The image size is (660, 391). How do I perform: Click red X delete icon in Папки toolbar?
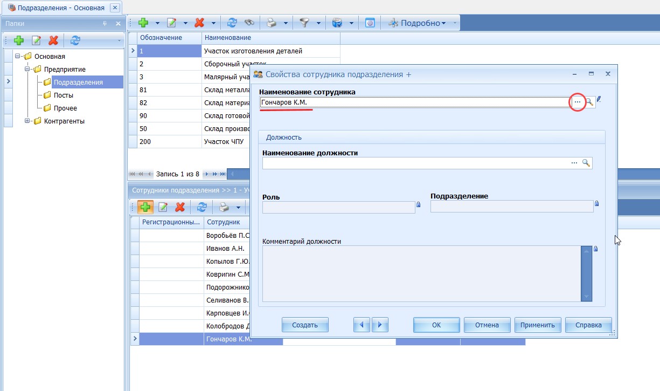click(x=53, y=40)
